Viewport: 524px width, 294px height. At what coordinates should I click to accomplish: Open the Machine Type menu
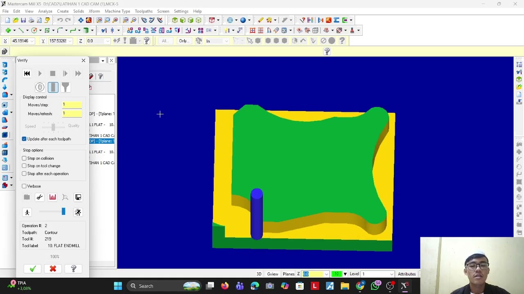[117, 11]
